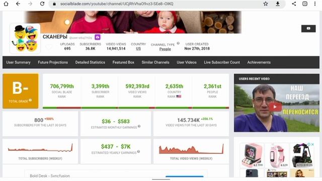Image resolution: width=322 pixels, height=181 pixels.
Task: Click the info icon on Total Grade
Action: point(30,100)
